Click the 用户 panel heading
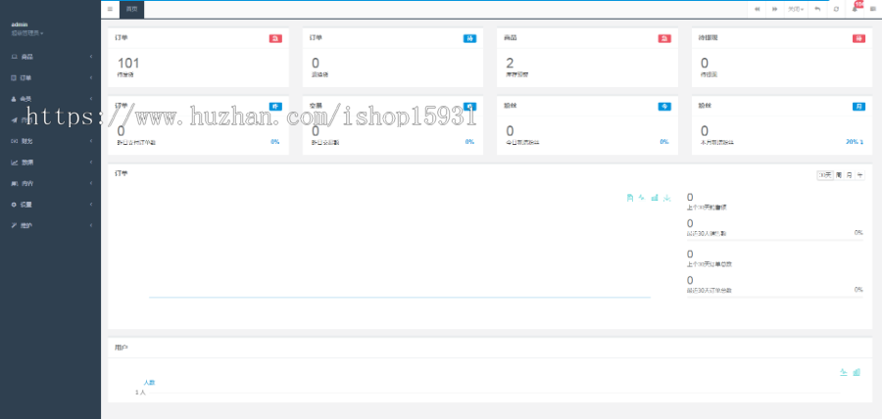Image resolution: width=882 pixels, height=419 pixels. [x=121, y=348]
